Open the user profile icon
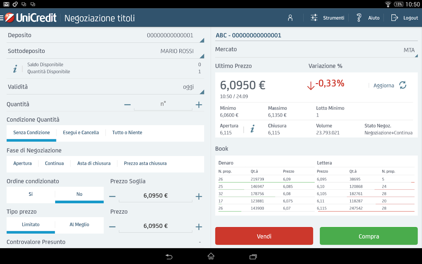The image size is (422, 264). (x=290, y=18)
